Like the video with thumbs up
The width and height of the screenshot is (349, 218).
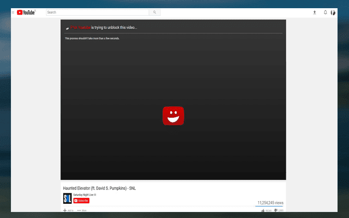click(263, 210)
